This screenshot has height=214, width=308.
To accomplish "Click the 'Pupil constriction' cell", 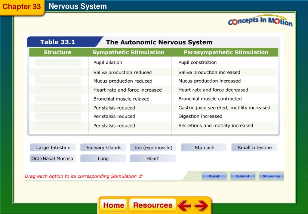I will click(x=197, y=62).
